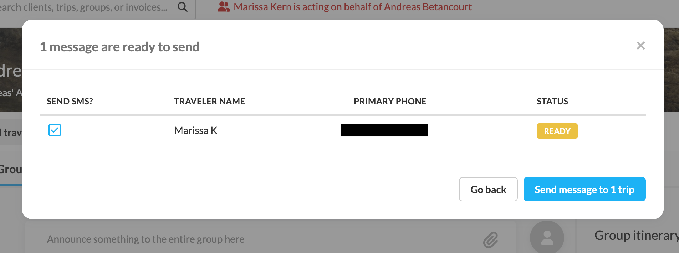Viewport: 679px width, 253px height.
Task: Click the paperclip attachment icon
Action: (490, 239)
